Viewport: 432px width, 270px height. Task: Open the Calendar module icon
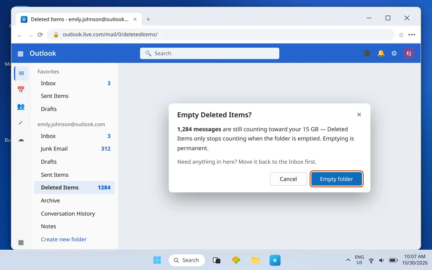point(21,89)
